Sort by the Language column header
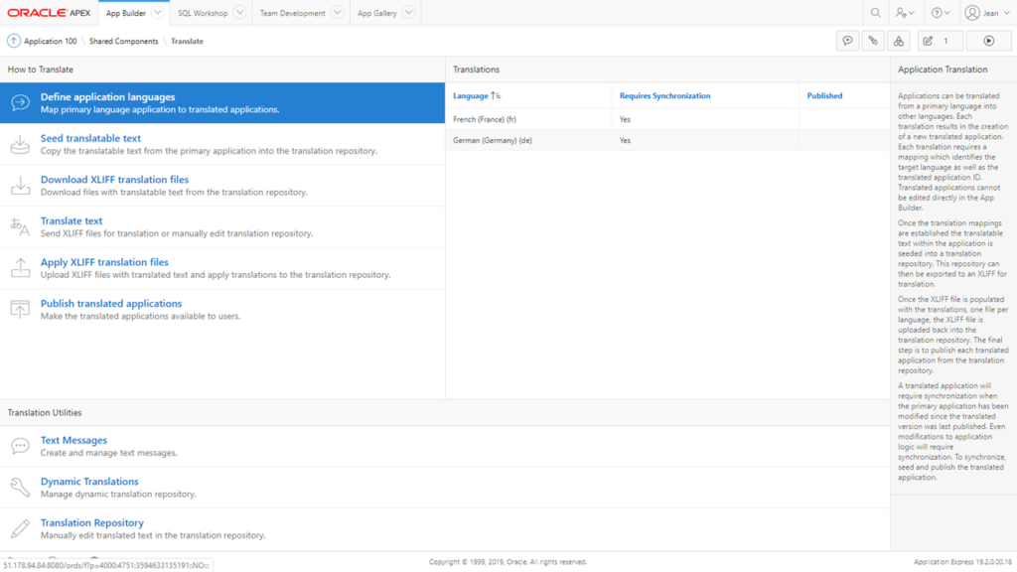Viewport: 1017px width, 572px height. click(x=470, y=96)
